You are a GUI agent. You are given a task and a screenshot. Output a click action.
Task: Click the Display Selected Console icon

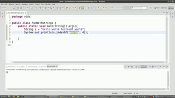pyautogui.click(x=153, y=67)
